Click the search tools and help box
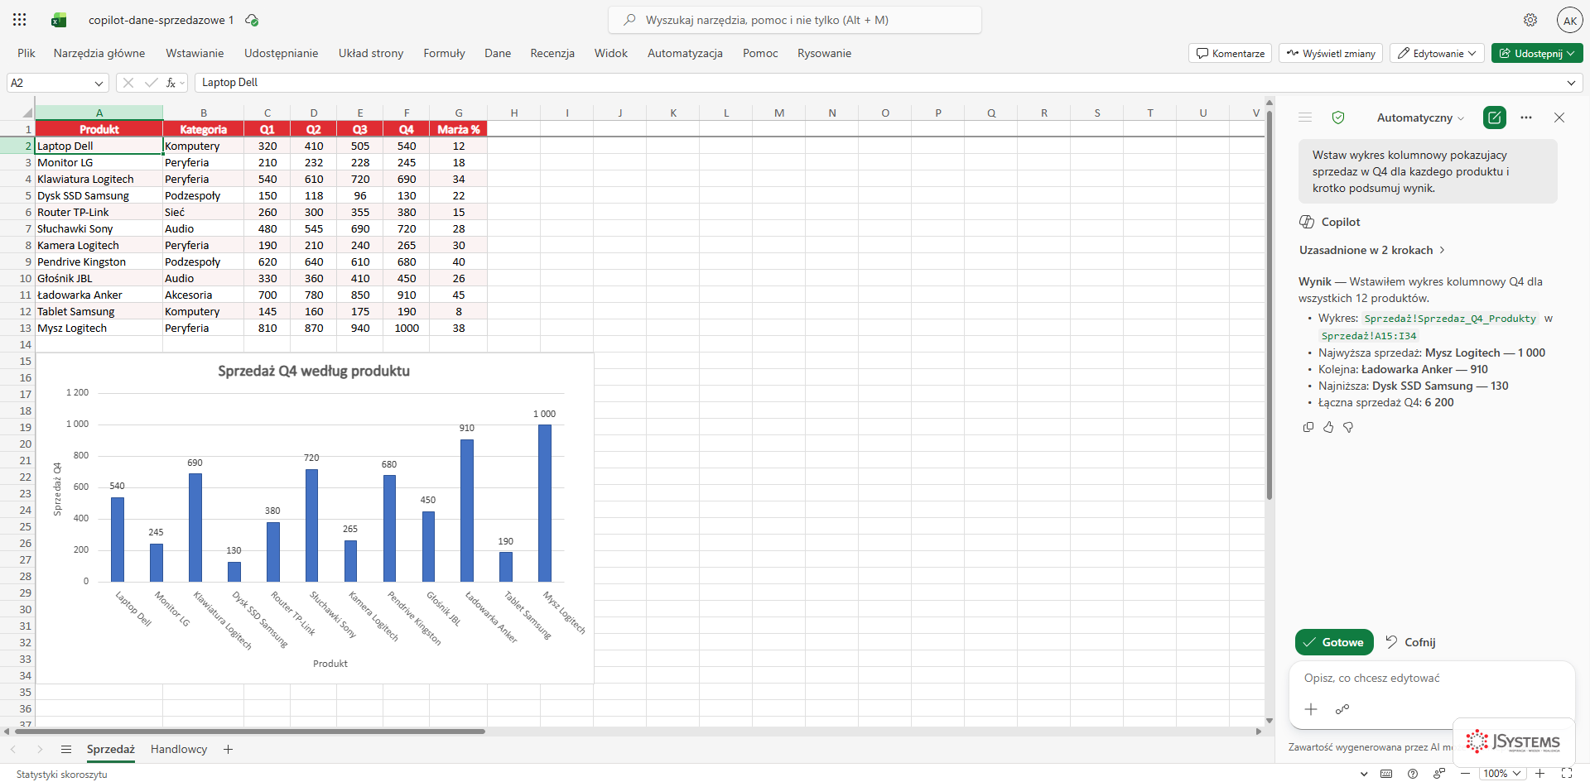Screen dimensions: 1590x782 795,20
